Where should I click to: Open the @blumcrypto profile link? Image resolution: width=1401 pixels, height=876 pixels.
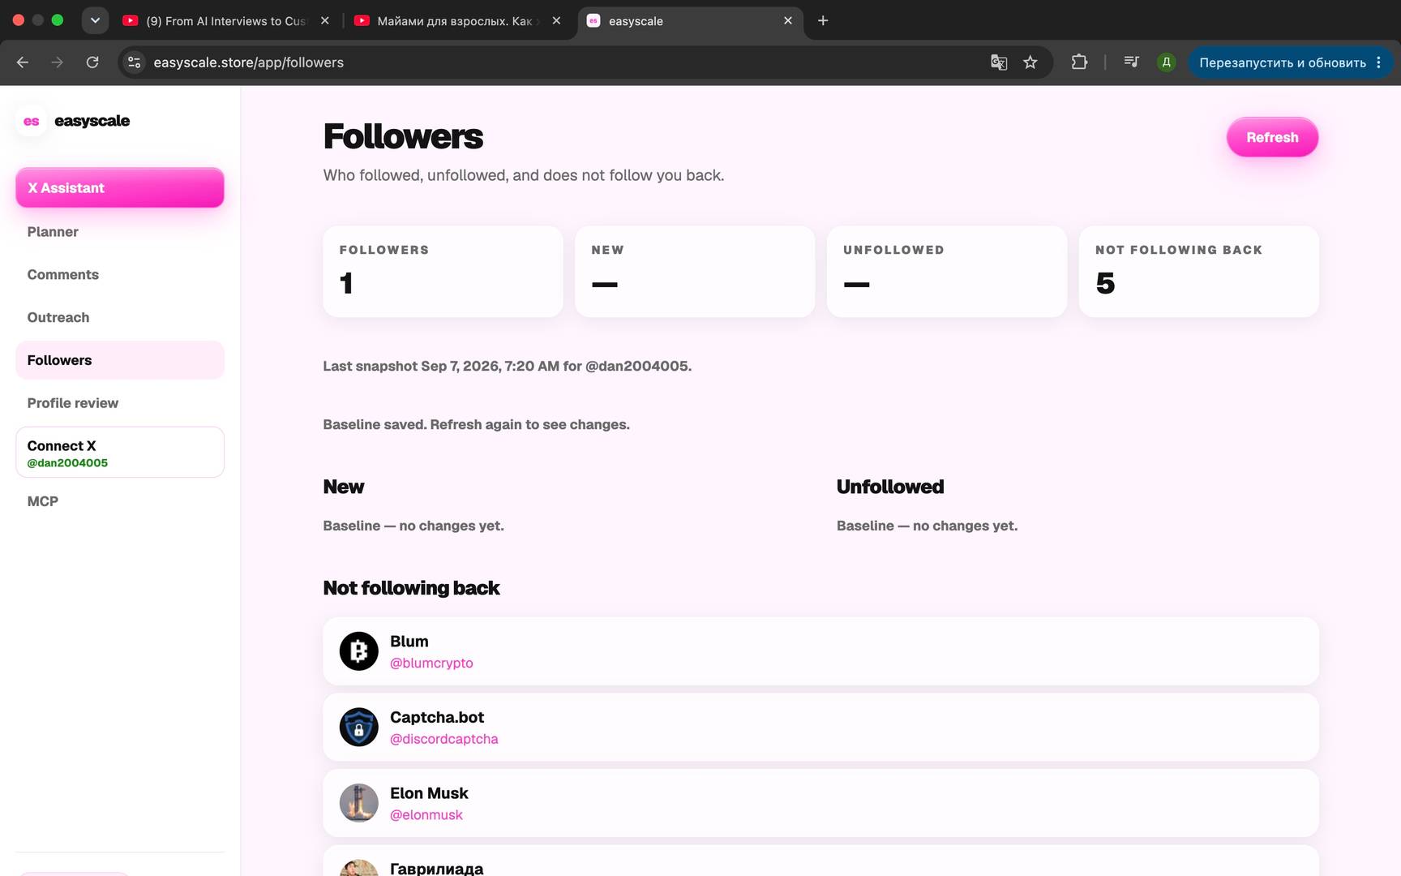[x=431, y=663]
